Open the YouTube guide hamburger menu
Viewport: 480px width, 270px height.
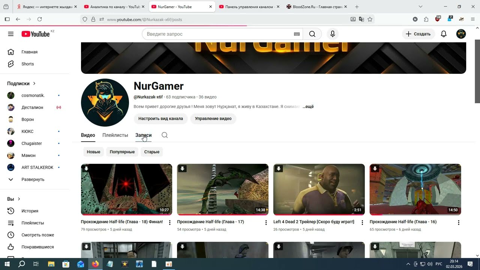click(10, 34)
